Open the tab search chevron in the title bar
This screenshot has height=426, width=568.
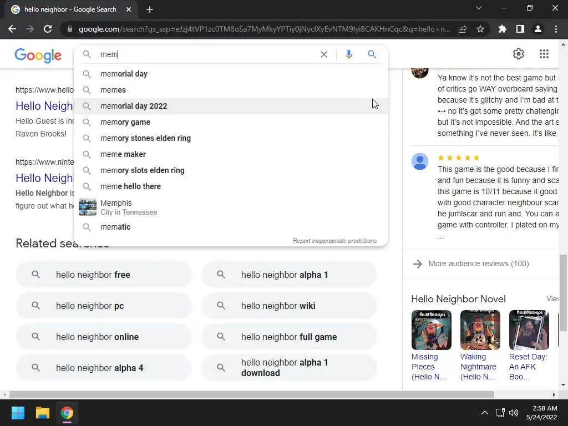coord(479,8)
